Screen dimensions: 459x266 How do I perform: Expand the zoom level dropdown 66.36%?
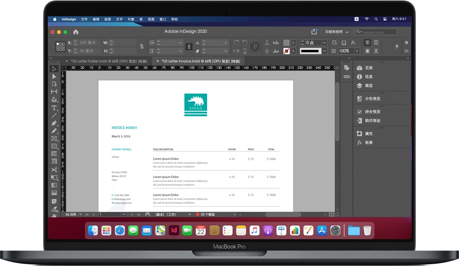81,214
